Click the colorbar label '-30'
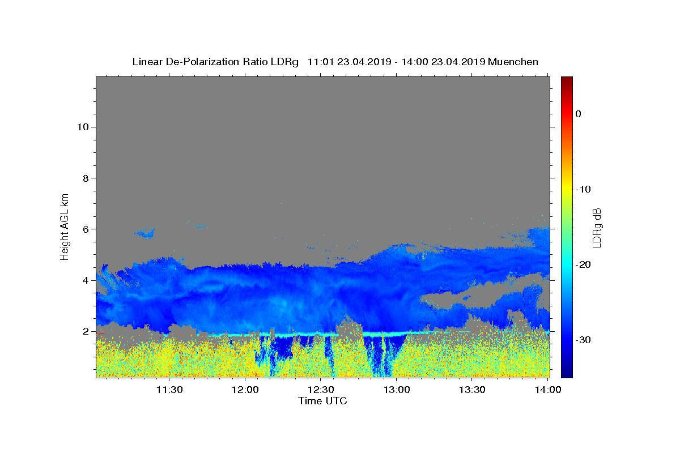The height and width of the screenshot is (453, 680). coord(584,340)
